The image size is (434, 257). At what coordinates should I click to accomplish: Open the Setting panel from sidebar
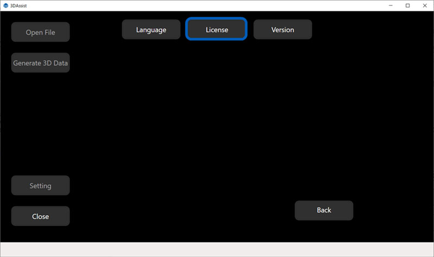click(41, 186)
